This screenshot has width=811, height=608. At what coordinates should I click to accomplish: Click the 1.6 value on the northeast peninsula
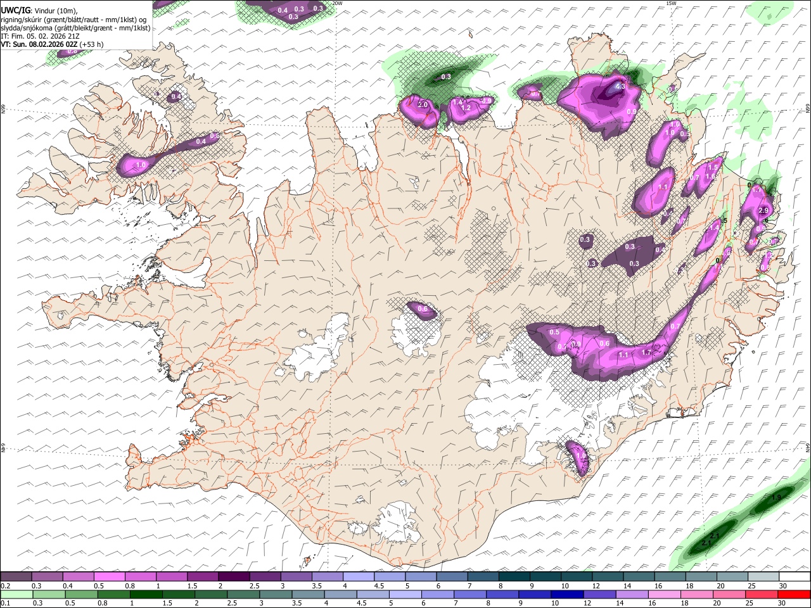click(x=711, y=177)
